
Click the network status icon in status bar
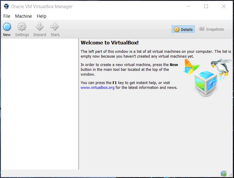[x=223, y=173]
